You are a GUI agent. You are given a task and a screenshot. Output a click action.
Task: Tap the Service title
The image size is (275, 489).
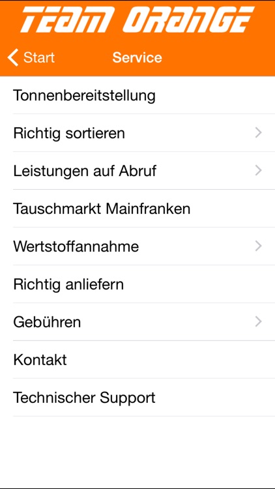click(x=137, y=57)
